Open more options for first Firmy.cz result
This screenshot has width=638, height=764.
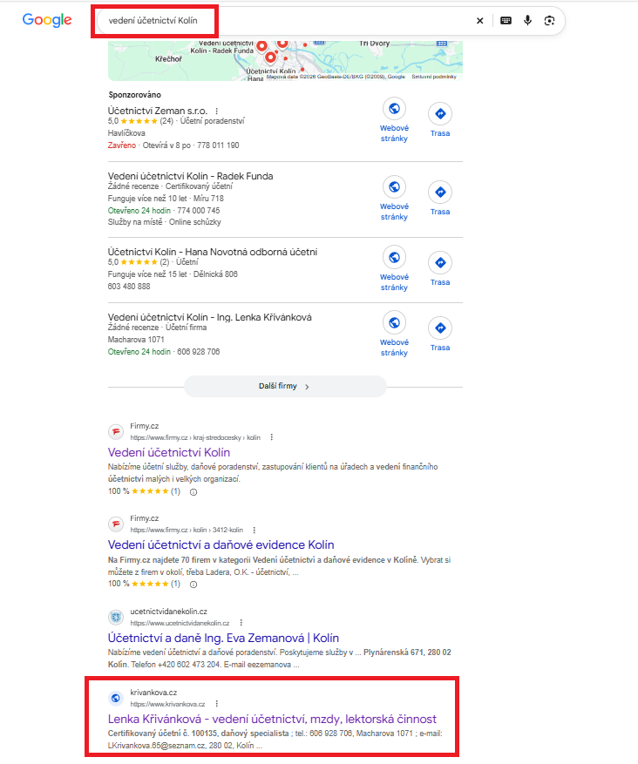click(271, 437)
